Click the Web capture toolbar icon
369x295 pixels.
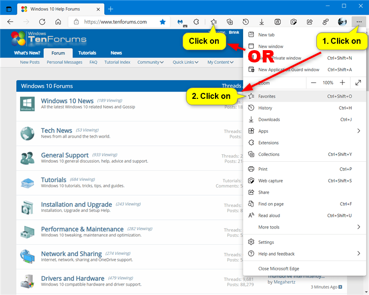[x=294, y=22]
